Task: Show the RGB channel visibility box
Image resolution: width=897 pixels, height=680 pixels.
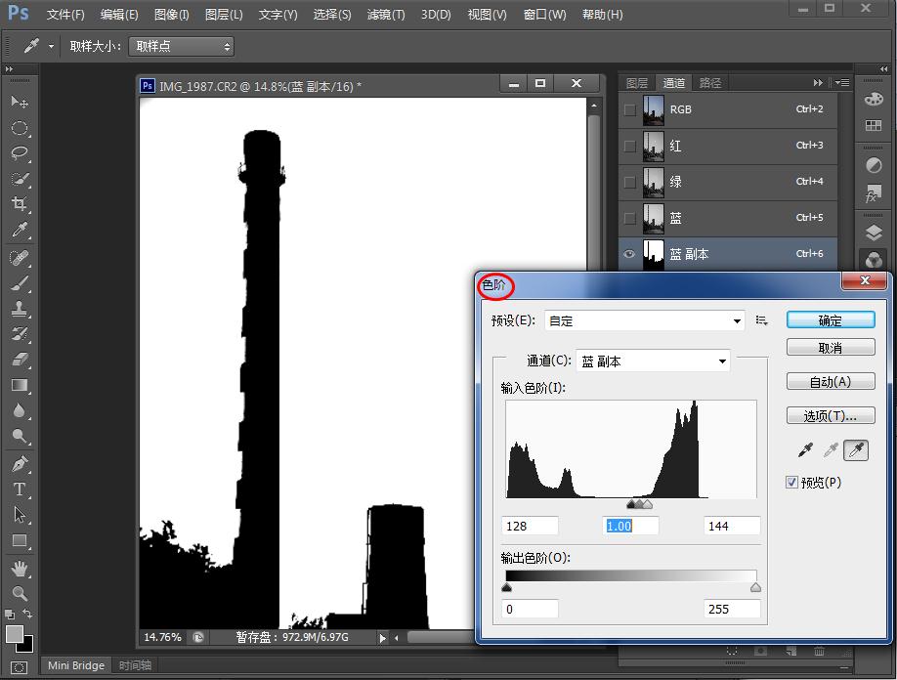Action: (x=630, y=109)
